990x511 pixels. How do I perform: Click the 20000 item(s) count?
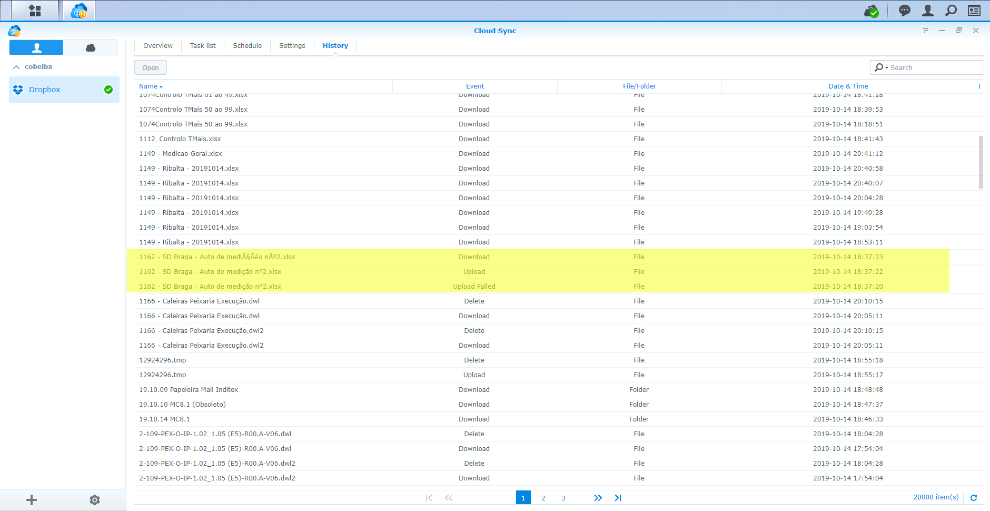(936, 497)
